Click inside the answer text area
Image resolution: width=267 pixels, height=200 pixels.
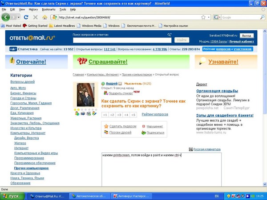tap(162, 170)
